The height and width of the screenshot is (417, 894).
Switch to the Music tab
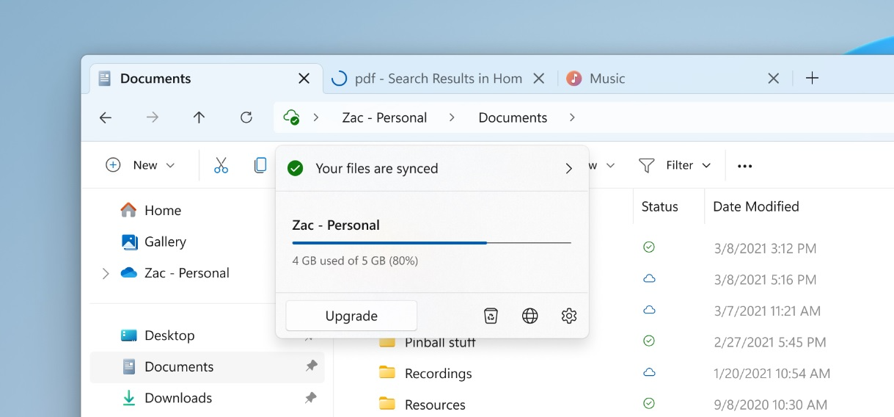607,79
